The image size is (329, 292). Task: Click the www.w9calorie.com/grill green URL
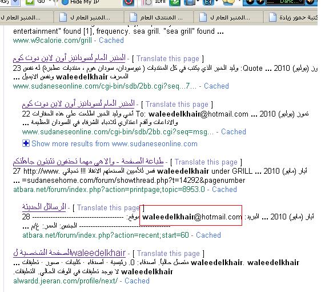pos(53,41)
